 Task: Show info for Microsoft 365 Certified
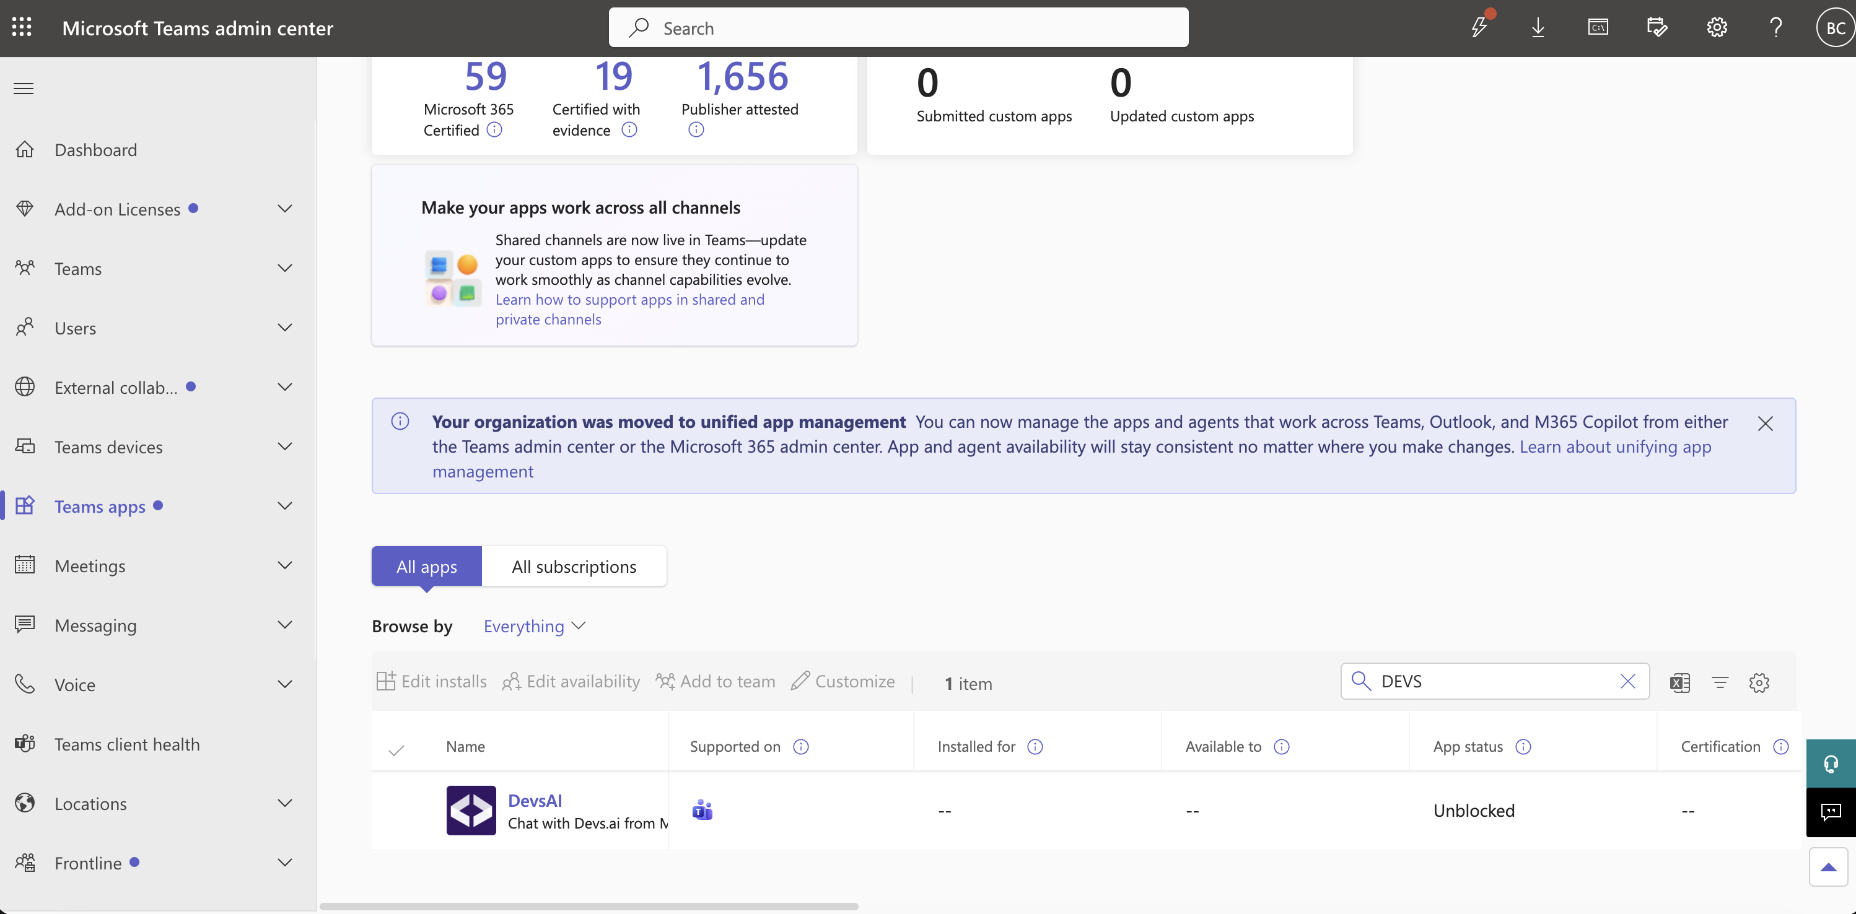click(x=494, y=129)
